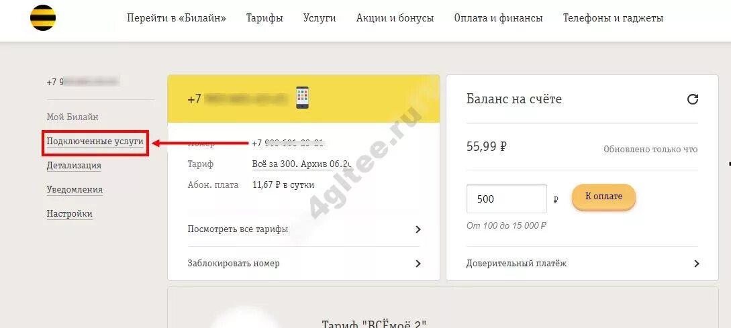The height and width of the screenshot is (328, 731).
Task: Open the Всё за 300 tariff link
Action: [x=301, y=164]
